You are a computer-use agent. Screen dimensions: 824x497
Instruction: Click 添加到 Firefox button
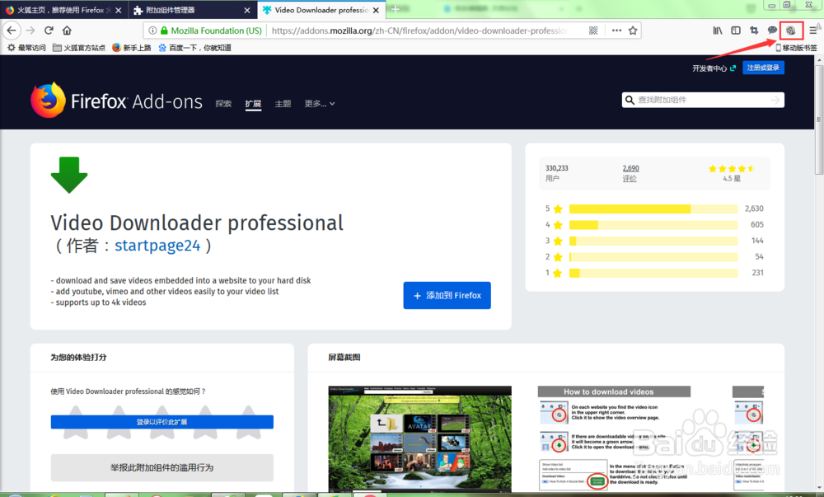point(447,295)
